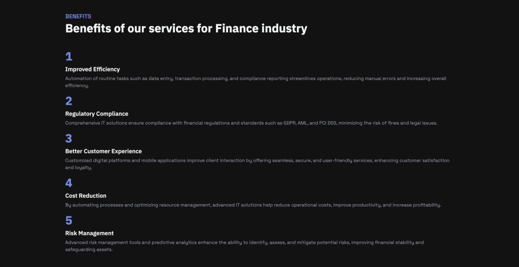Screen dimensions: 519x267
Task: Click the paragraph about automating processes
Action: click(253, 205)
